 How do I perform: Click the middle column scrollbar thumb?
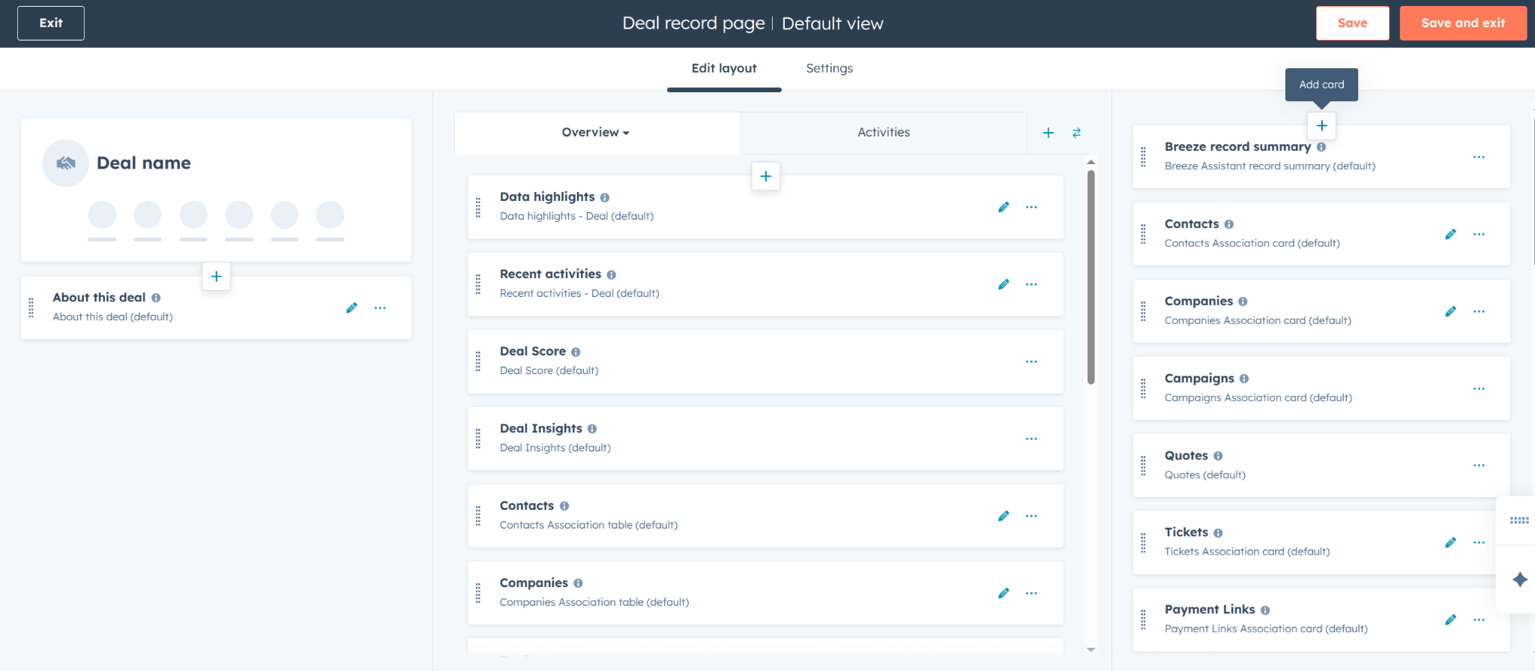[1091, 277]
